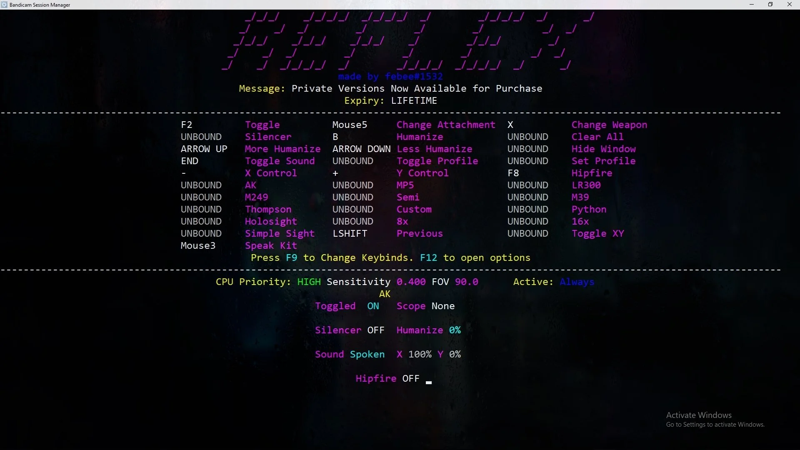Select the MP5 weapon entry
The height and width of the screenshot is (450, 800).
click(405, 185)
